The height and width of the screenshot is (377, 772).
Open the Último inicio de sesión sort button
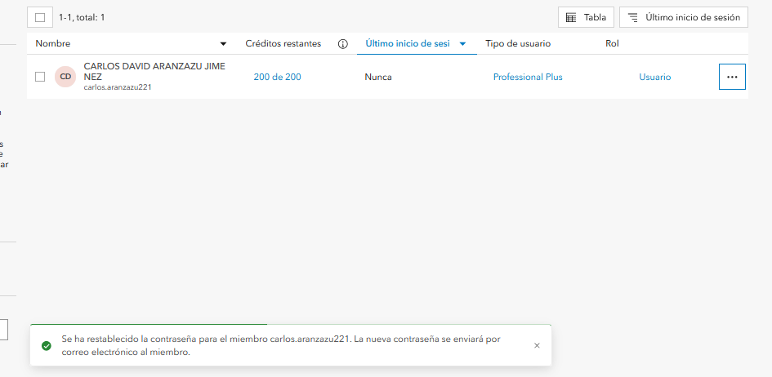click(x=684, y=17)
